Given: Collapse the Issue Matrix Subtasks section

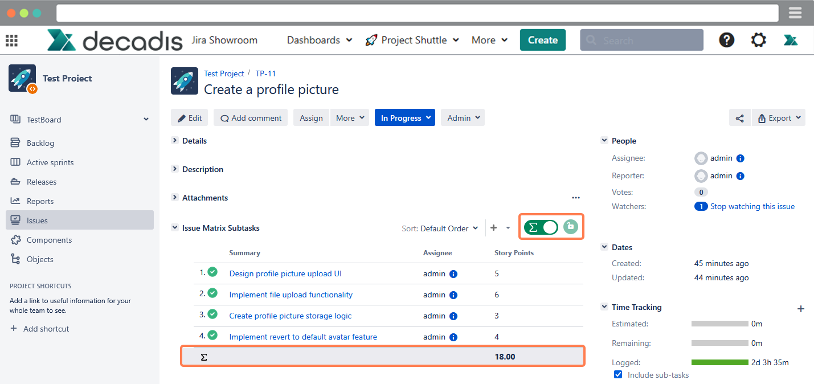Looking at the screenshot, I should click(x=175, y=228).
